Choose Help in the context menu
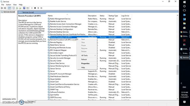This screenshot has width=190, height=106. coord(83,67)
